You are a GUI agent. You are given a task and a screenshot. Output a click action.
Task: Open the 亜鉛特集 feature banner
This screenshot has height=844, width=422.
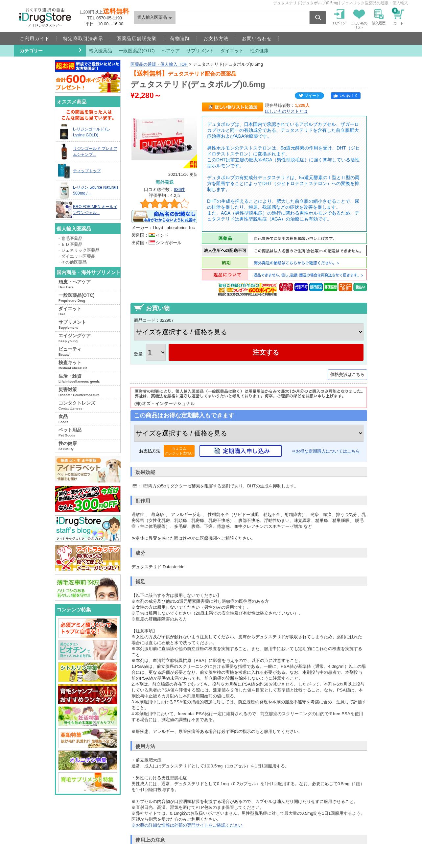(88, 738)
